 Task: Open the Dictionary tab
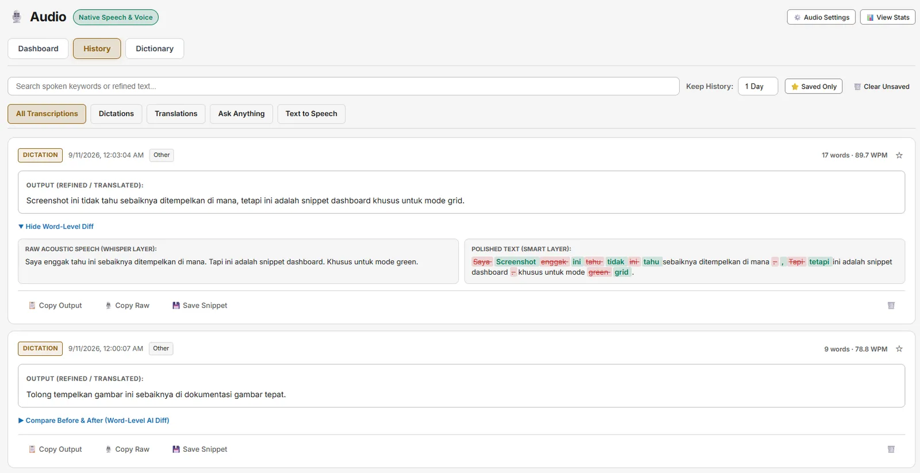155,49
